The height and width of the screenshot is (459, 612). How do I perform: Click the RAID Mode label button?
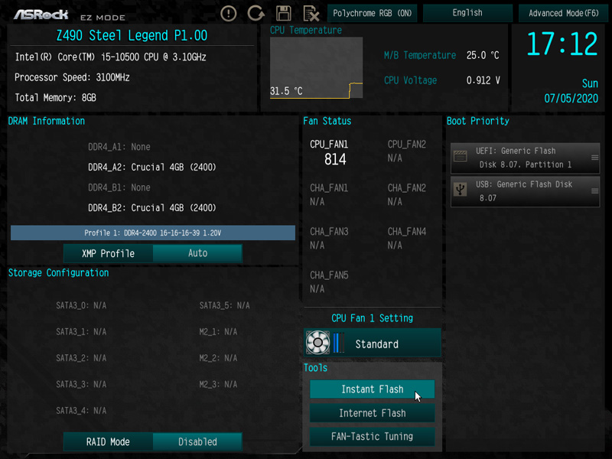pyautogui.click(x=108, y=442)
